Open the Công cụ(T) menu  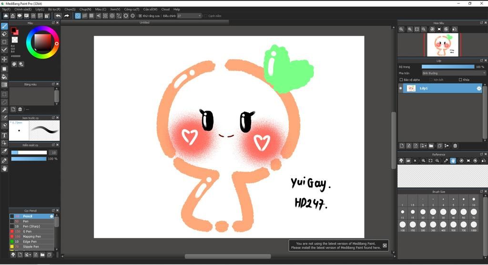tap(132, 9)
